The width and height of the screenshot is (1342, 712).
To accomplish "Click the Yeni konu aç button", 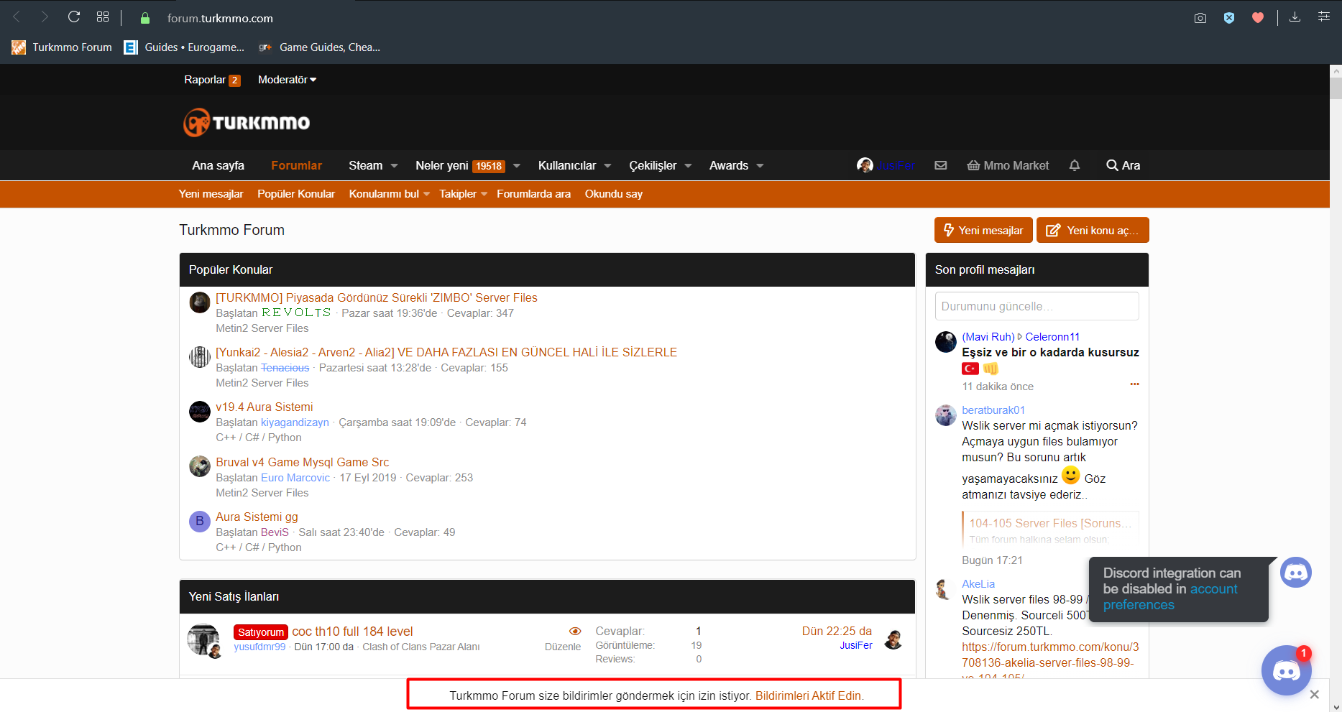I will pos(1092,230).
